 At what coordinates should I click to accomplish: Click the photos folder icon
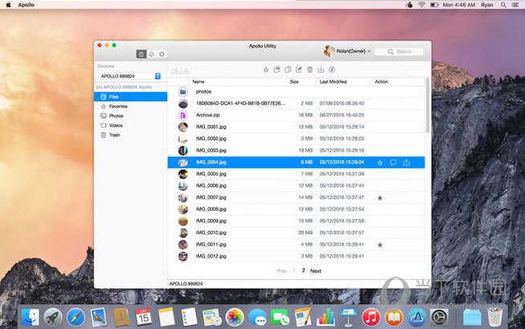183,92
